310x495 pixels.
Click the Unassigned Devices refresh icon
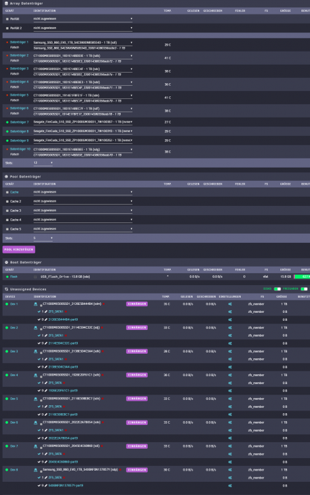pyautogui.click(x=7, y=289)
